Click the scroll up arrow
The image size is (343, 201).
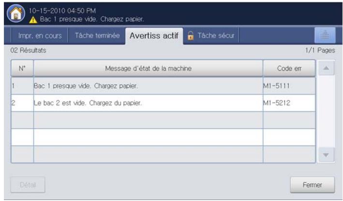[326, 68]
